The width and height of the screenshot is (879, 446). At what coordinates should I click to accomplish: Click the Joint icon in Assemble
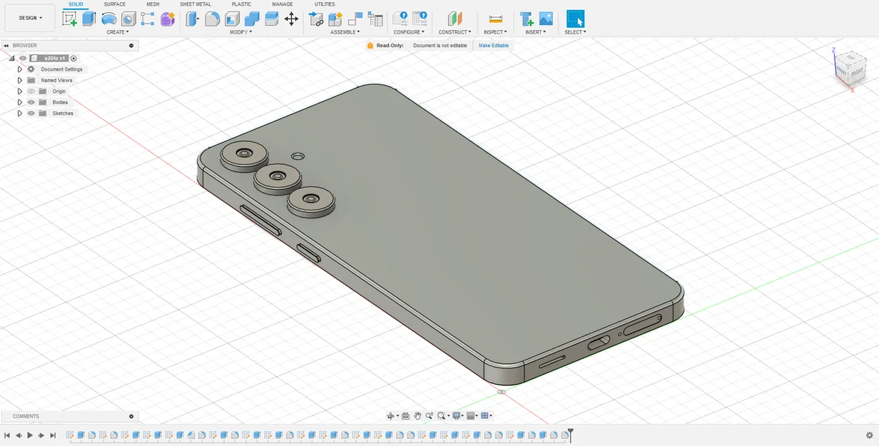pyautogui.click(x=355, y=19)
